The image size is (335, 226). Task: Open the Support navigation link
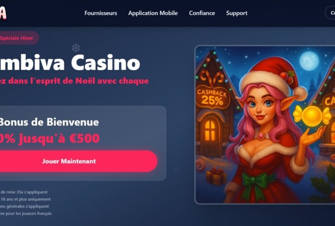coord(237,13)
